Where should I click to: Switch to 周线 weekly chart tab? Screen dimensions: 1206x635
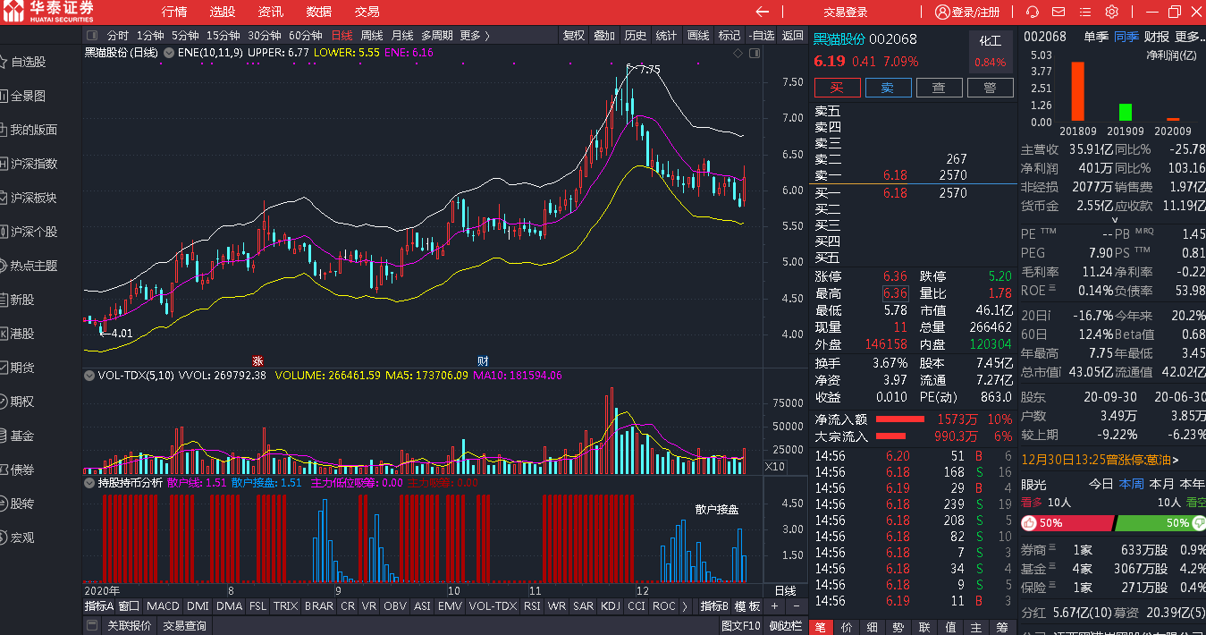pyautogui.click(x=372, y=36)
